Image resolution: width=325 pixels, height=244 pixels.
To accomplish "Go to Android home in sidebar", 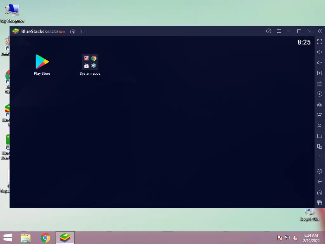I will [x=320, y=192].
